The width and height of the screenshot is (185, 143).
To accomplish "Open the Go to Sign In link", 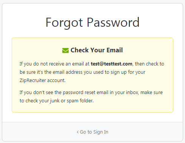I will pyautogui.click(x=92, y=132).
